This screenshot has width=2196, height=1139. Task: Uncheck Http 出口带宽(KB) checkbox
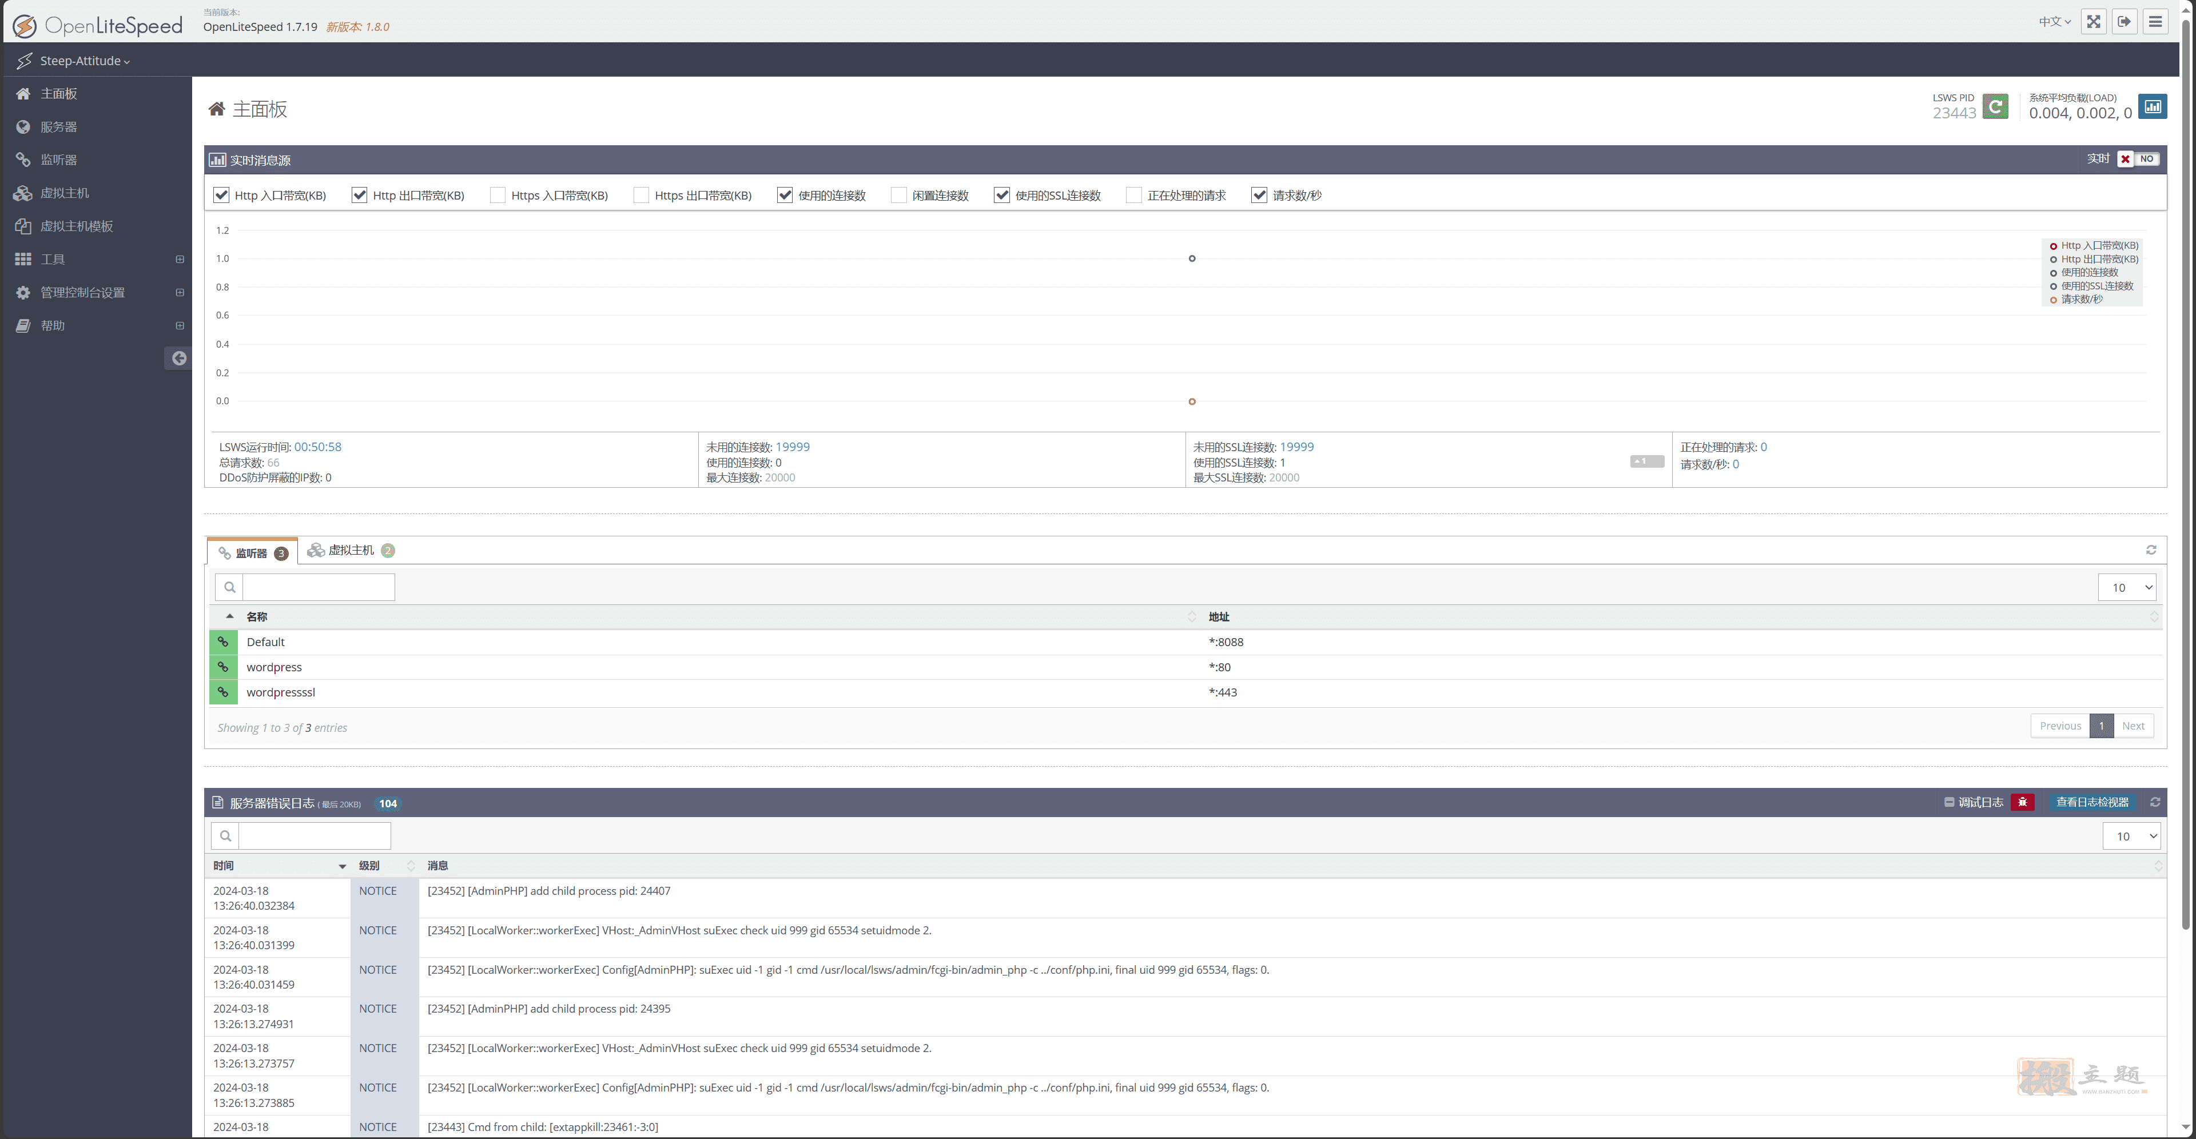coord(360,195)
